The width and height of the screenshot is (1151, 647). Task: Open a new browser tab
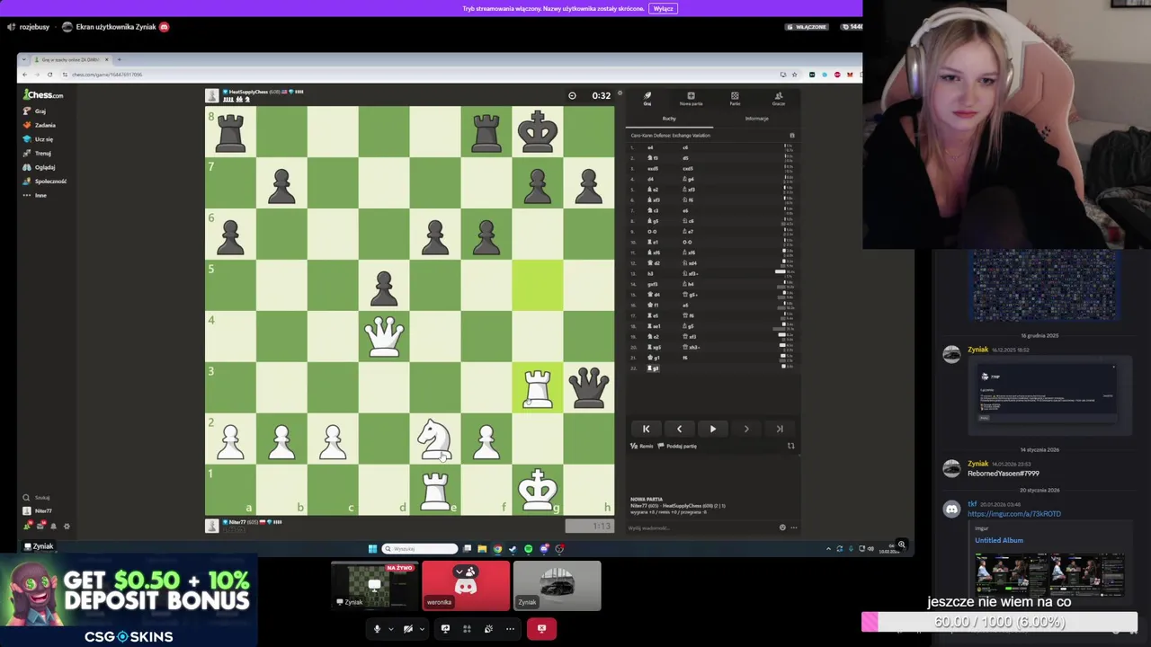[x=119, y=59]
